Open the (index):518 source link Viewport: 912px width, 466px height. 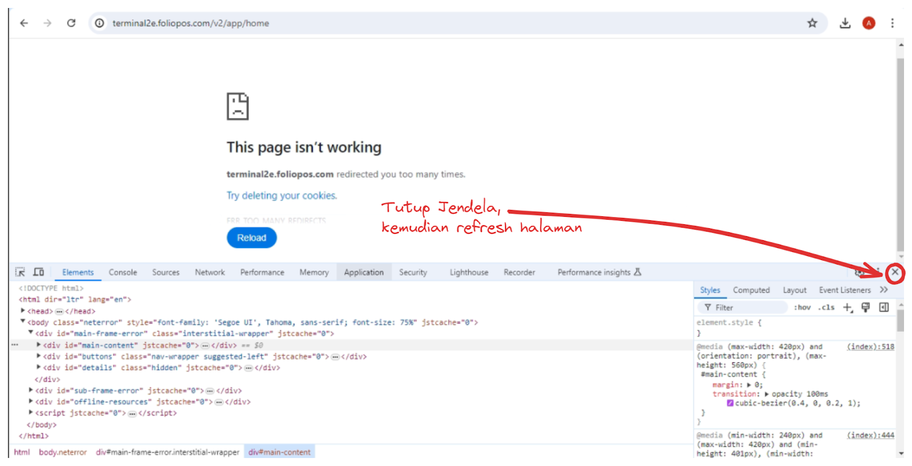pyautogui.click(x=870, y=347)
